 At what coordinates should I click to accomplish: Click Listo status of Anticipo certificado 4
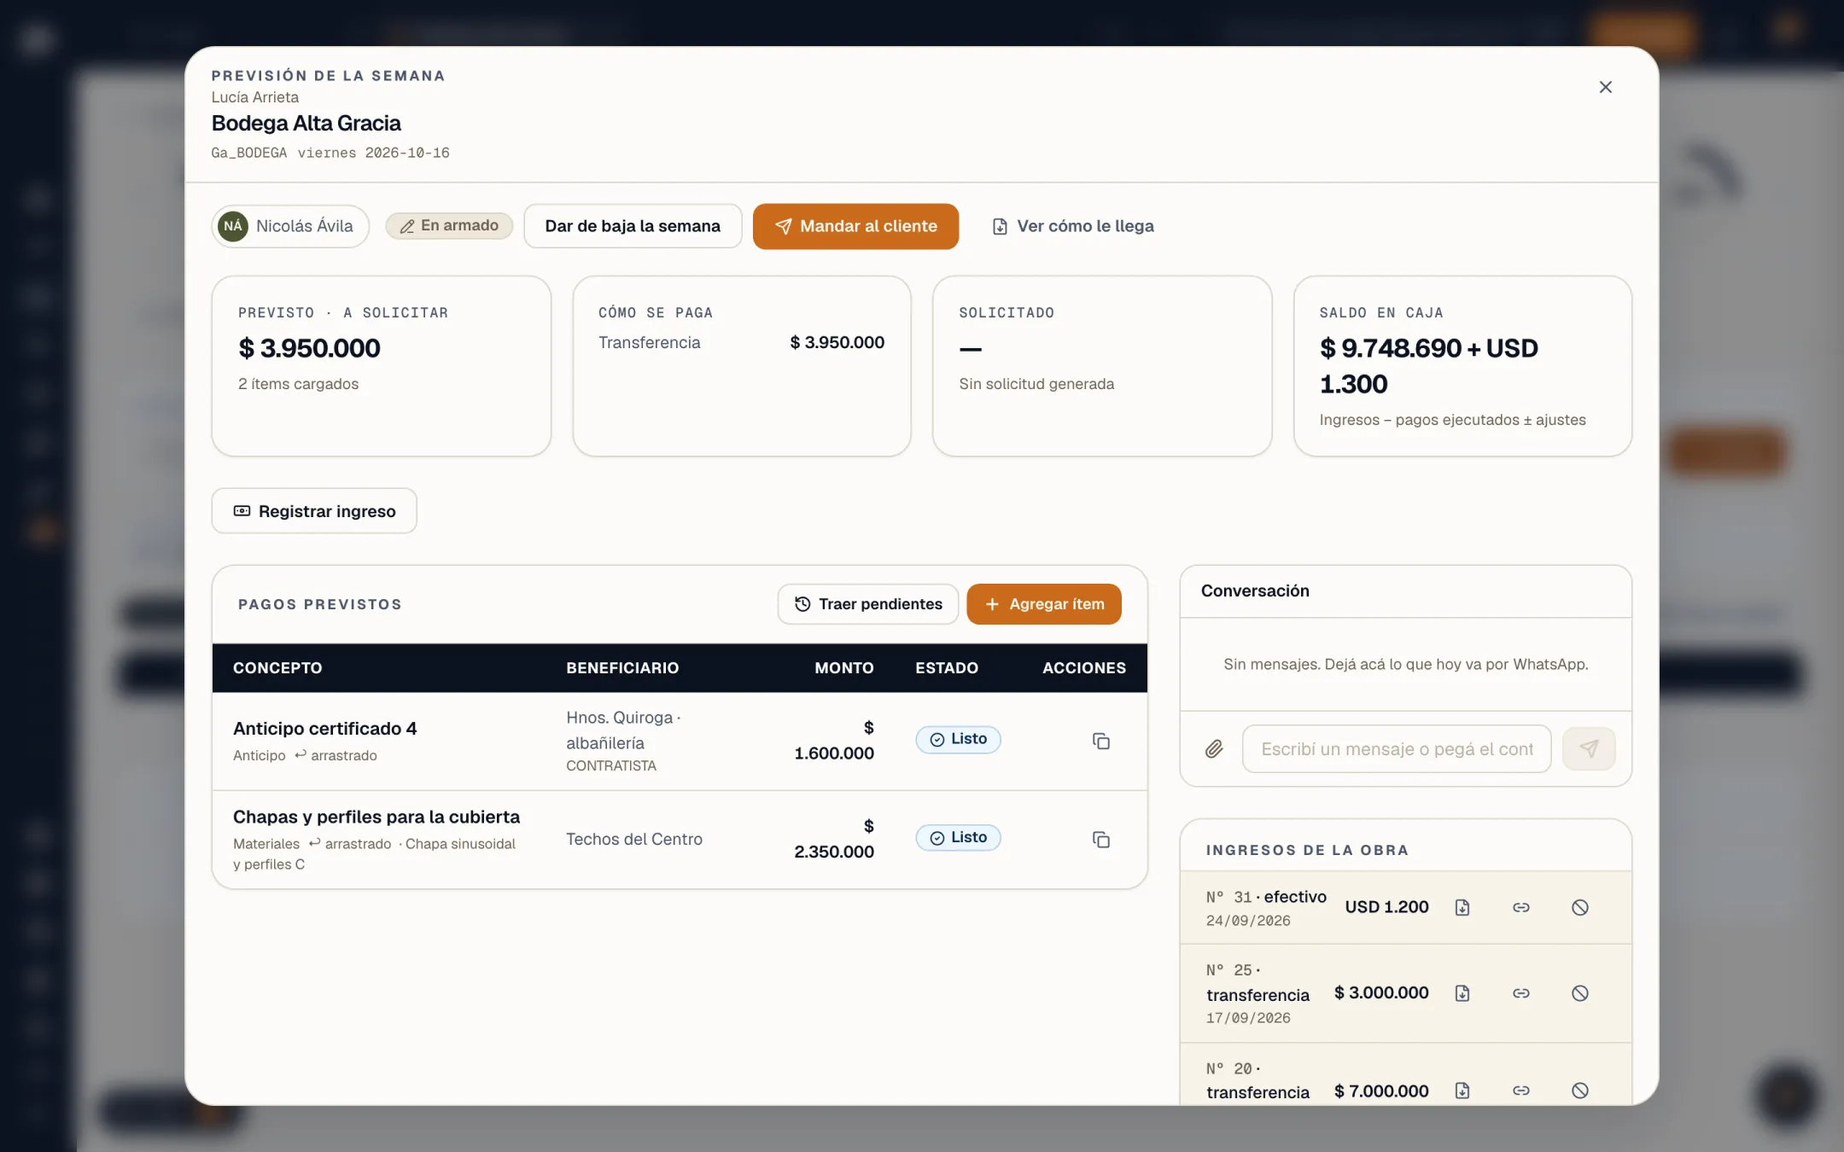[x=958, y=739]
